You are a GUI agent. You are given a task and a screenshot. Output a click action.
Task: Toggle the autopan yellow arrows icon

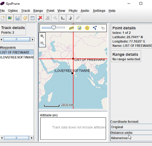(x=87, y=28)
